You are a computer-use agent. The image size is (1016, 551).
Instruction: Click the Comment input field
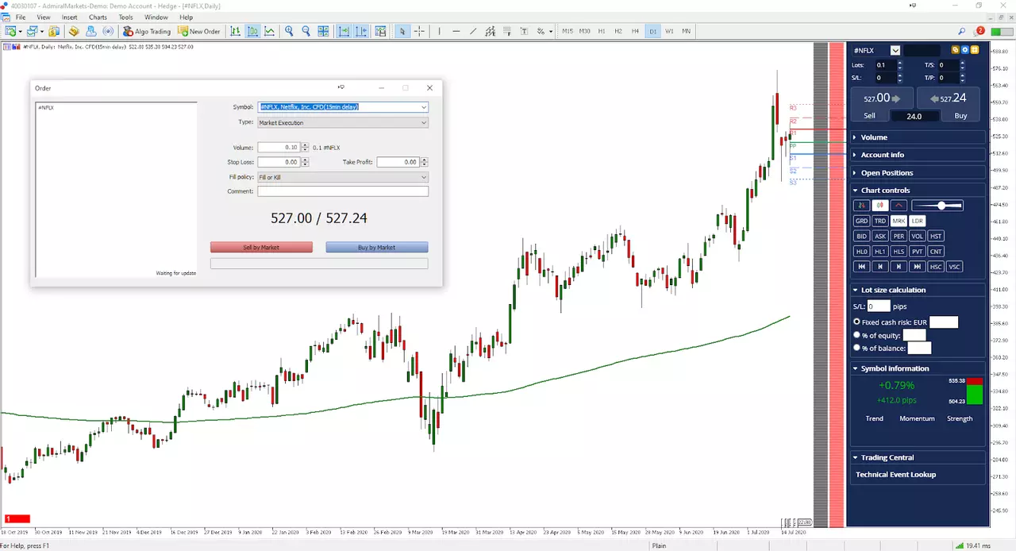(343, 191)
